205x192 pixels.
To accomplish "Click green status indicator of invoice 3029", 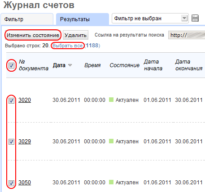I will click(111, 141).
